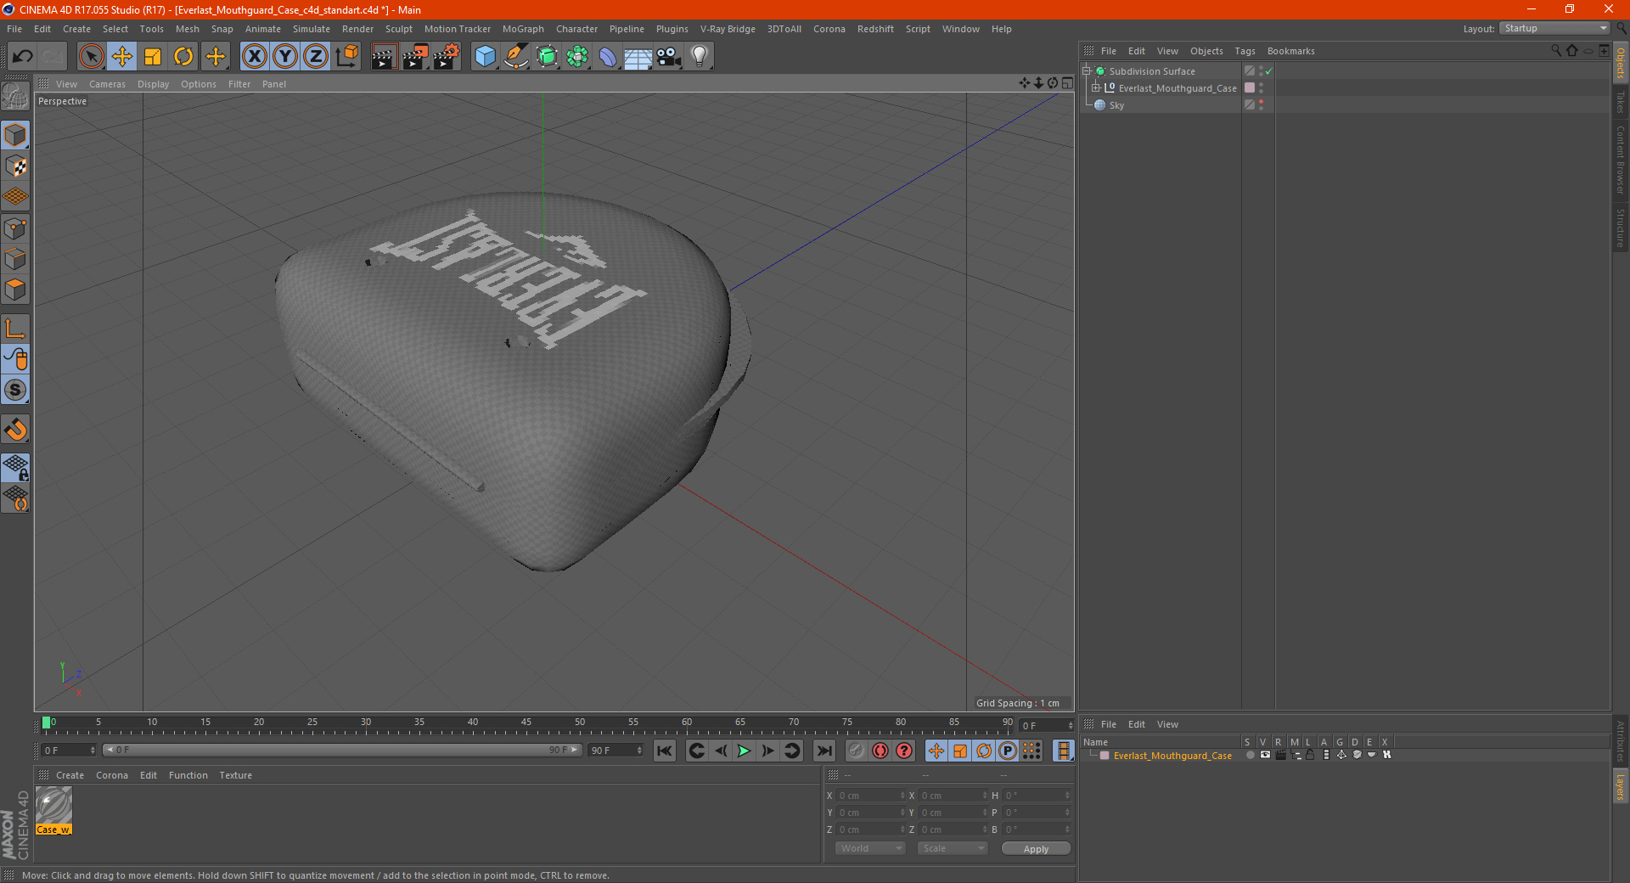The image size is (1630, 883).
Task: Open the Layers side tab
Action: tap(1621, 787)
